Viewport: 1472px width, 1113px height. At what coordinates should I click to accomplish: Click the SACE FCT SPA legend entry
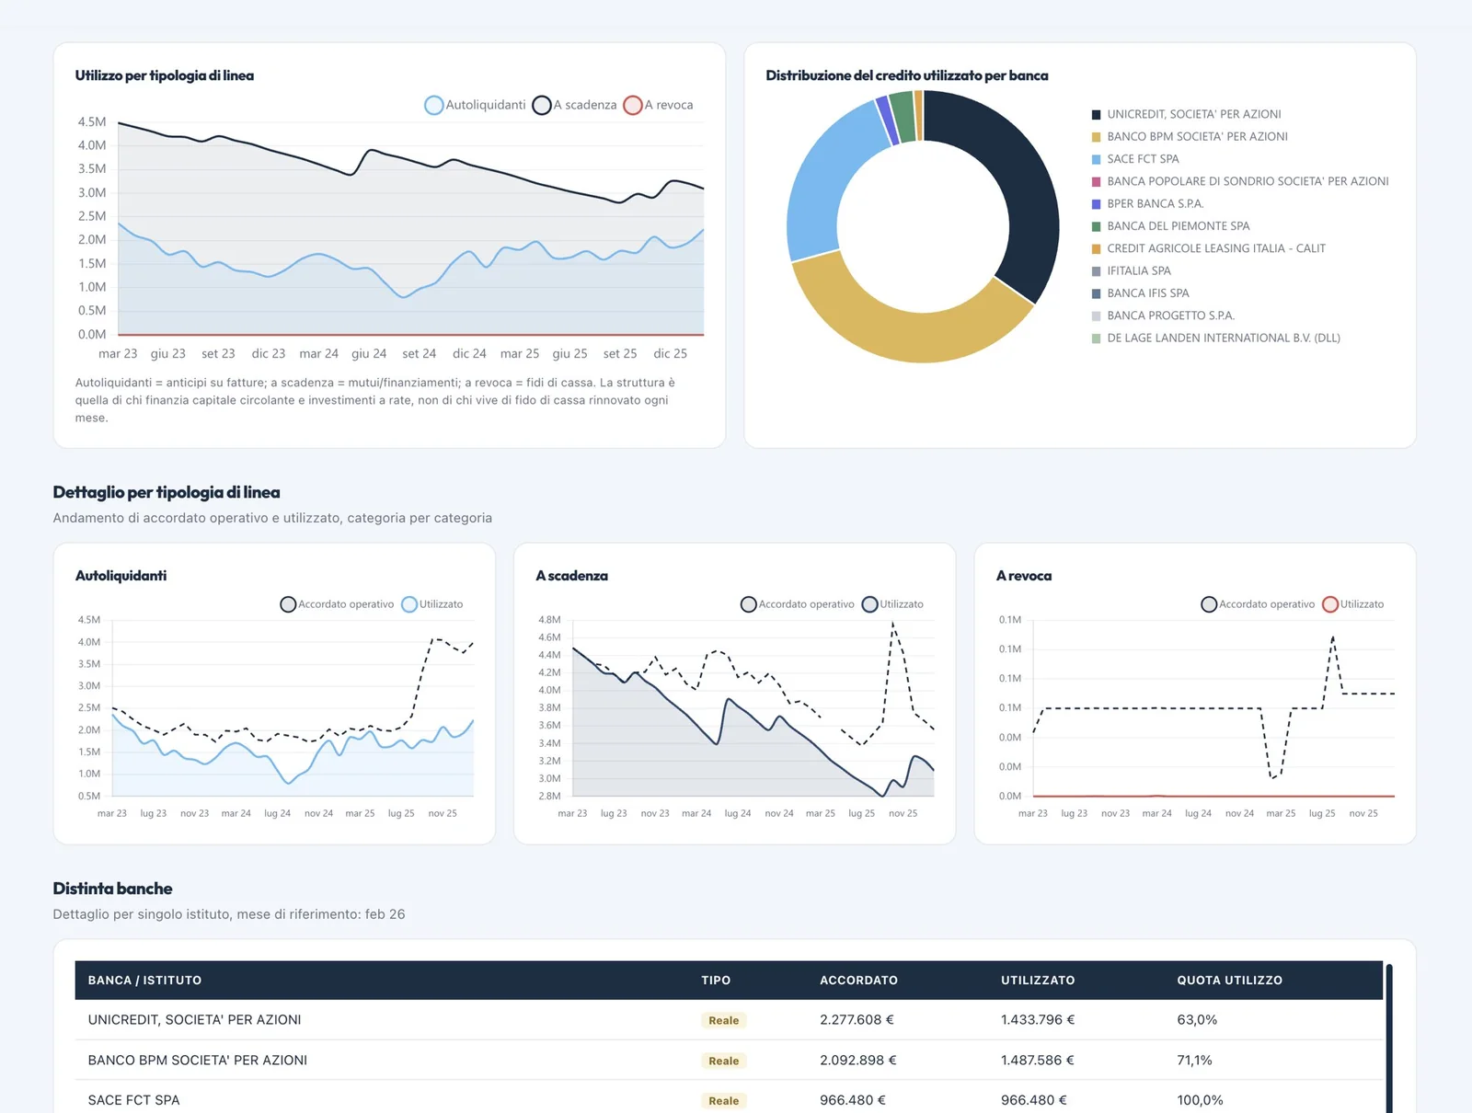tap(1135, 159)
